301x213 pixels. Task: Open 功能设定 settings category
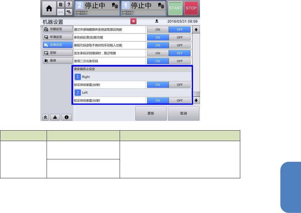point(58,29)
